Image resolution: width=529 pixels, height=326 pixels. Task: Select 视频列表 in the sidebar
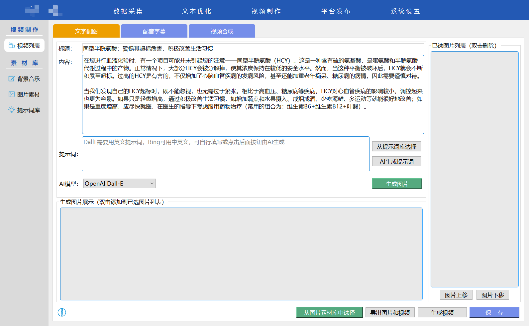coord(24,46)
